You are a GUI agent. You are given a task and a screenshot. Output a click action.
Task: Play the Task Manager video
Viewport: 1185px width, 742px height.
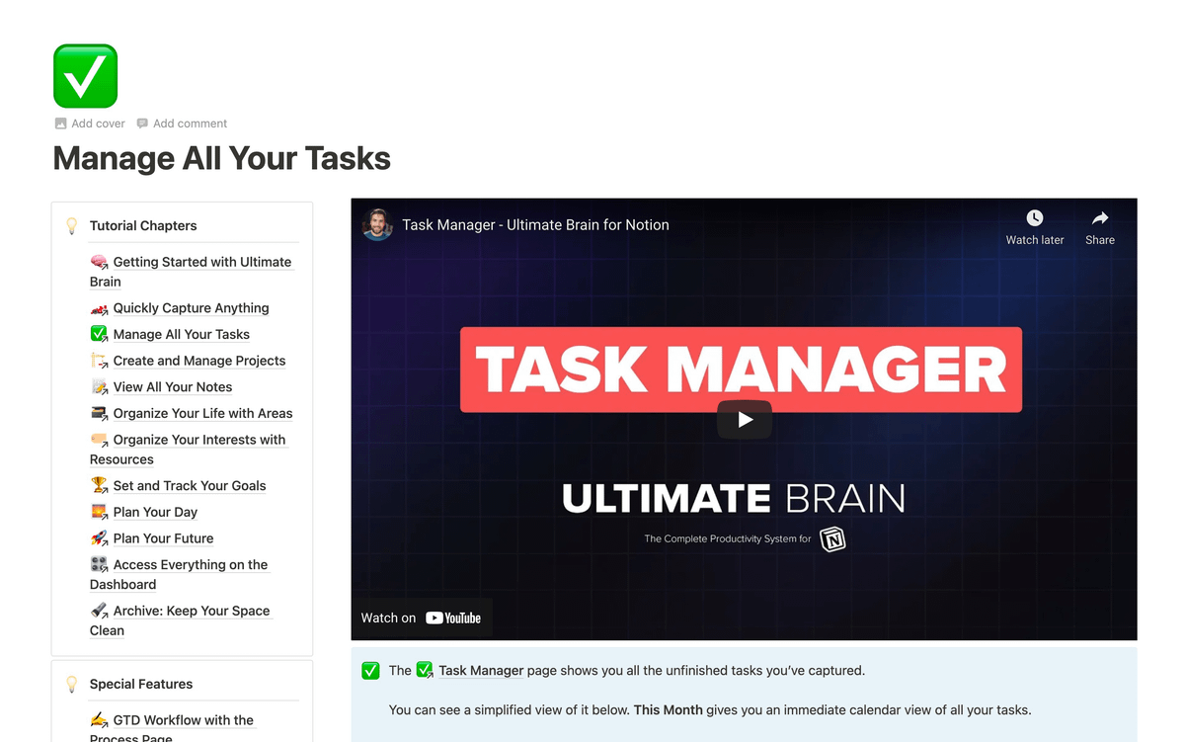click(745, 420)
